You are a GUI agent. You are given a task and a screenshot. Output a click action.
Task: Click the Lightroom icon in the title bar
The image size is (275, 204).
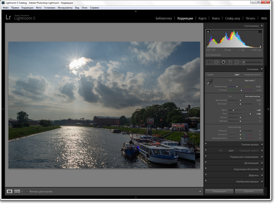click(x=3, y=3)
